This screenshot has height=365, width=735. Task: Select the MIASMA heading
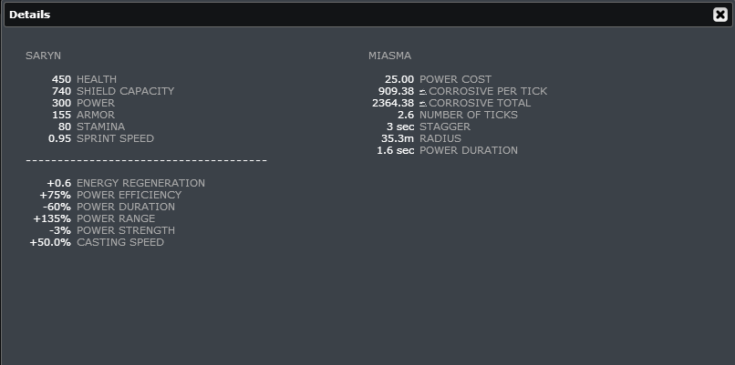(389, 56)
